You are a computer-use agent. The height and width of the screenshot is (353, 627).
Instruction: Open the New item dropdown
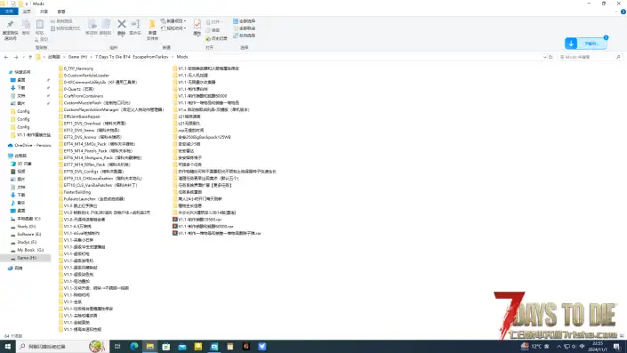173,20
